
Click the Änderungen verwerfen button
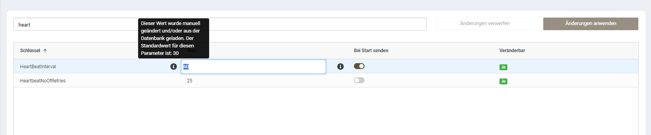pyautogui.click(x=485, y=24)
